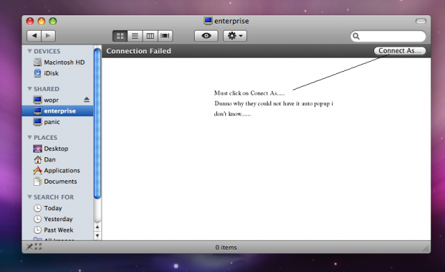Open the Action gear menu
This screenshot has width=445, height=272.
(235, 36)
